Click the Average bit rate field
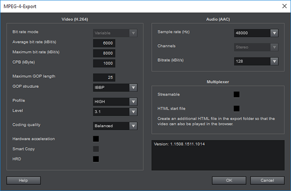 (104, 43)
